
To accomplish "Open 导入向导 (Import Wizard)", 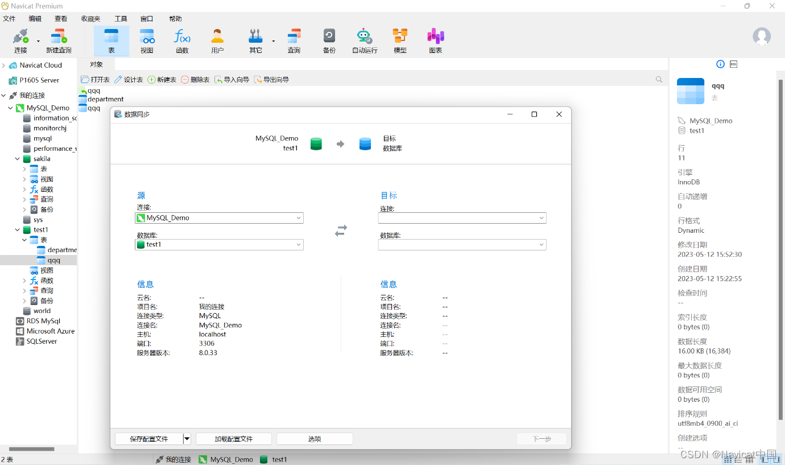I will click(232, 80).
